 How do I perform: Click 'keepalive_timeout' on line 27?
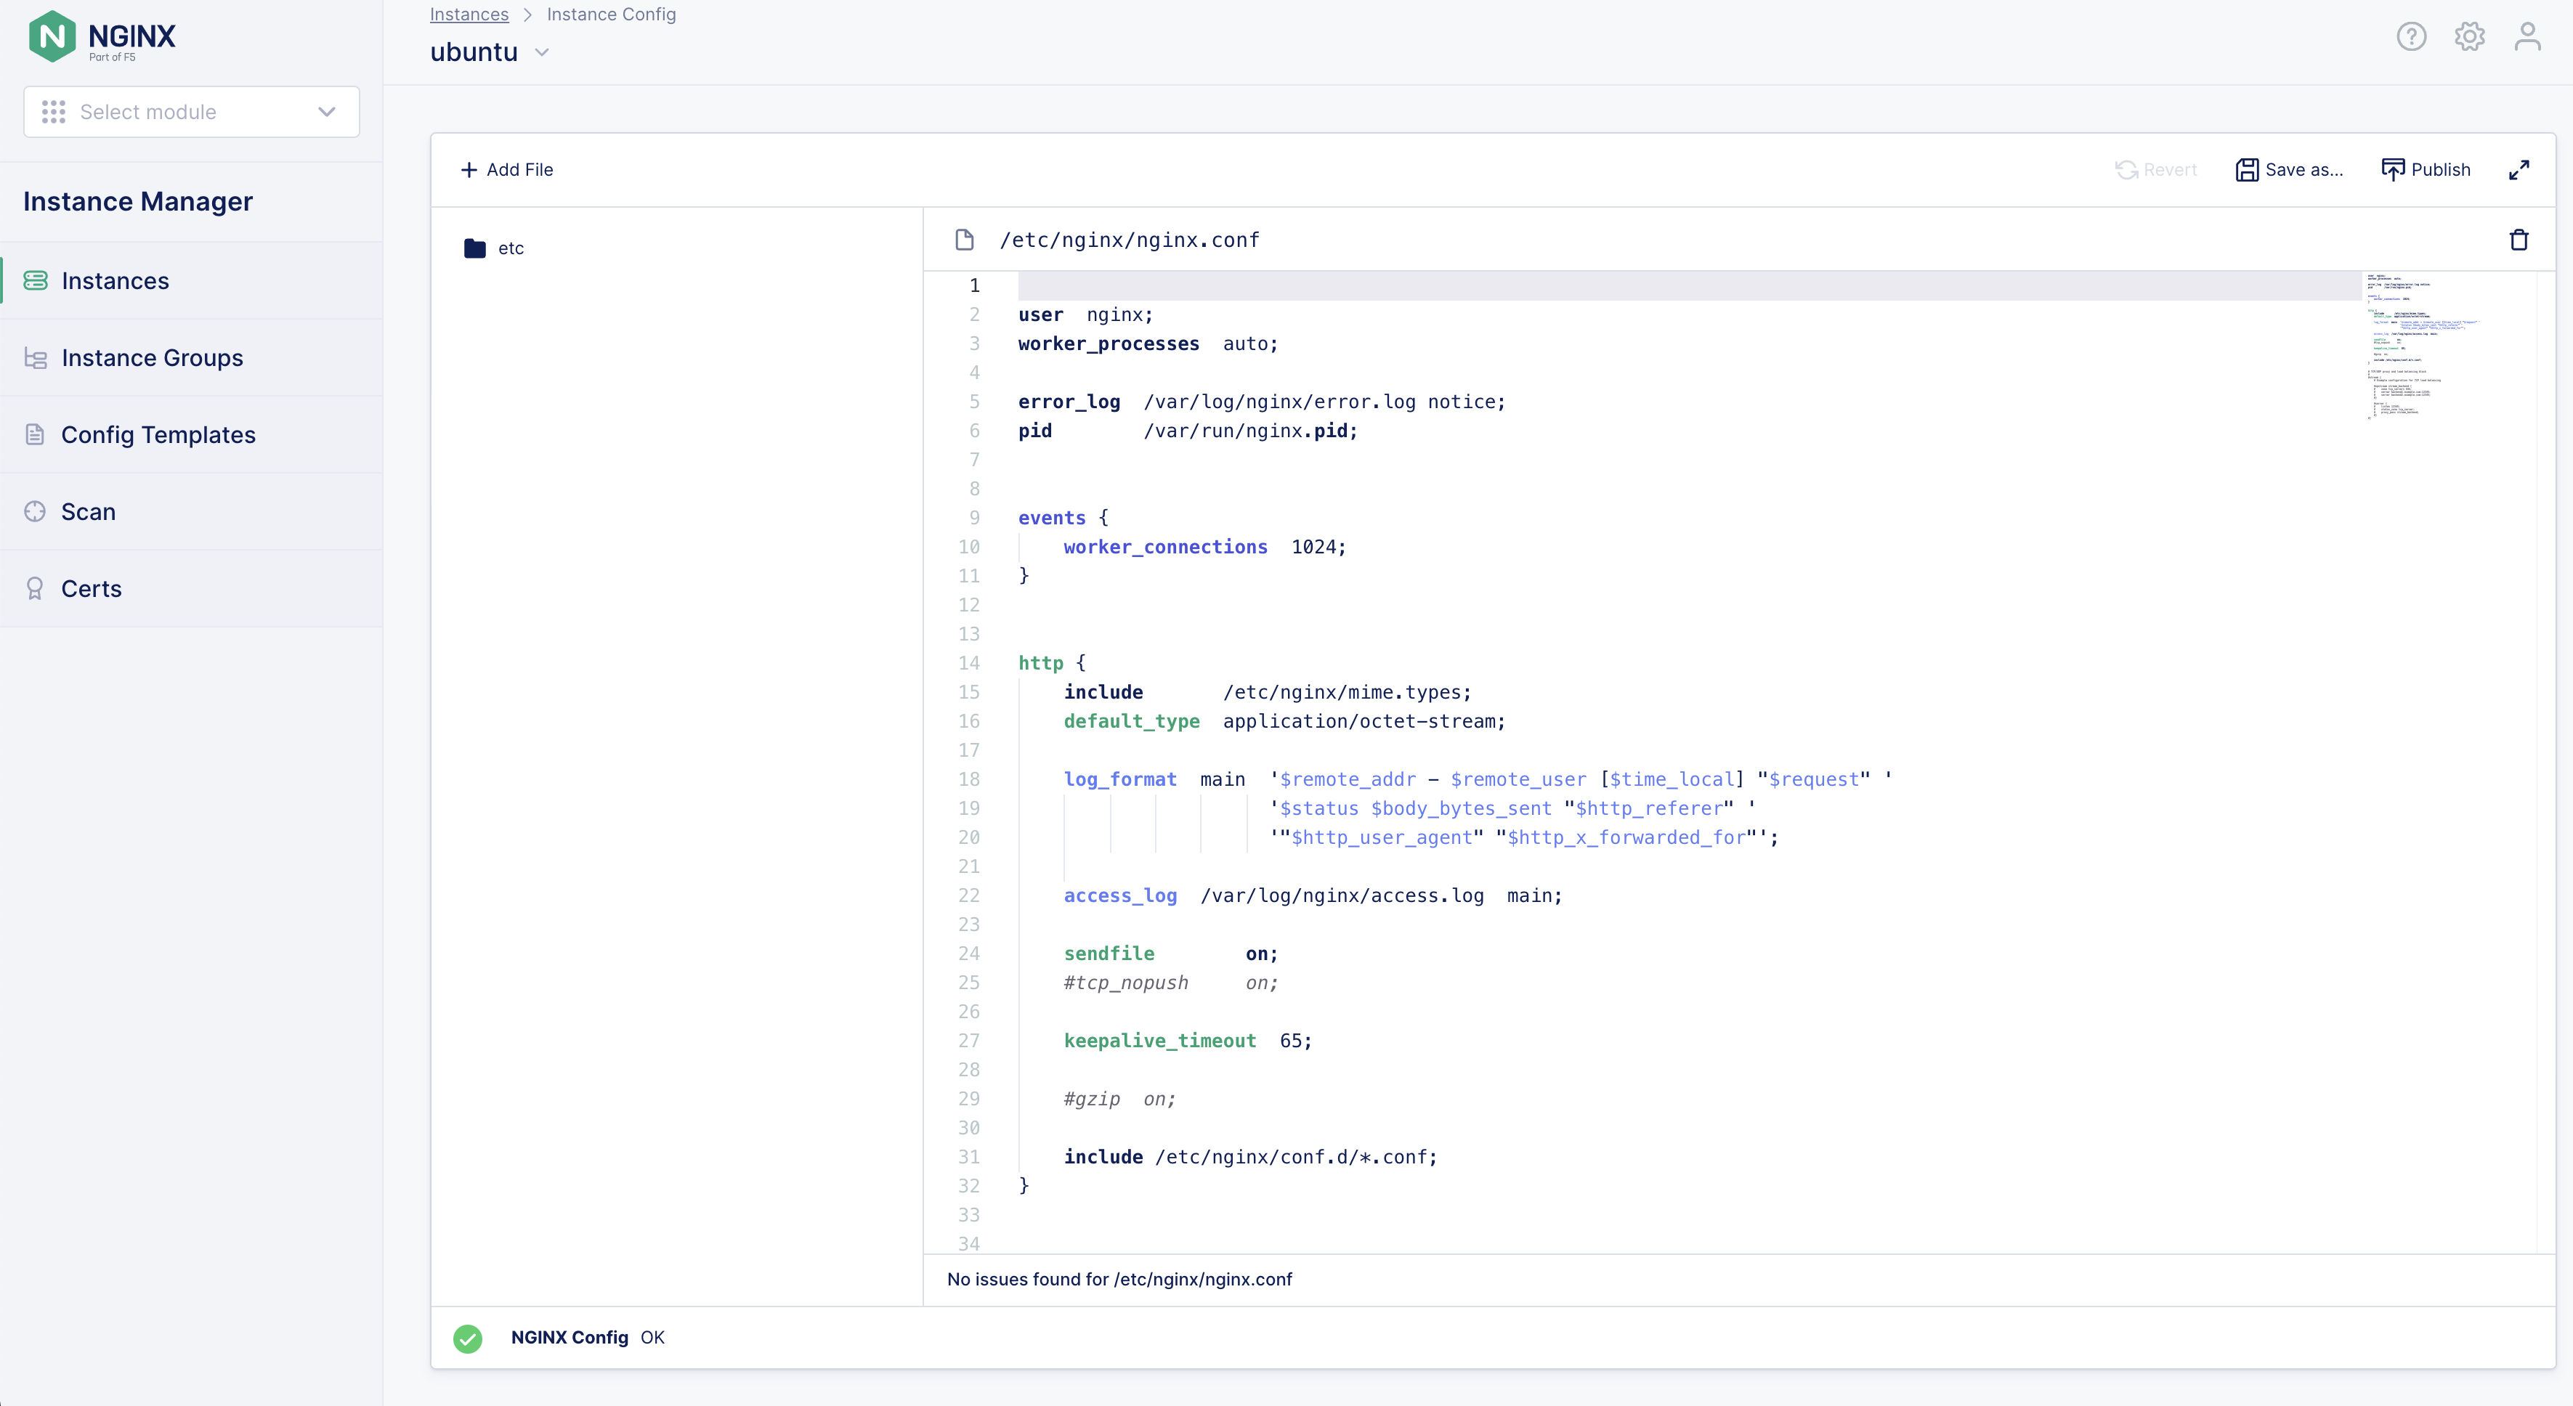[1159, 1041]
